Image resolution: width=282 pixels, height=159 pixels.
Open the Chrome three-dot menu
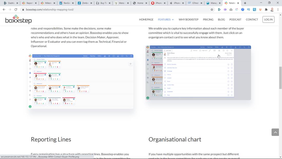[x=278, y=10]
